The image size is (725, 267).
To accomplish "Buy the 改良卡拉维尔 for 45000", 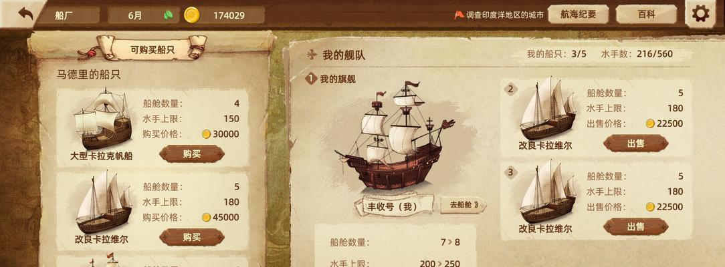I will tap(192, 237).
